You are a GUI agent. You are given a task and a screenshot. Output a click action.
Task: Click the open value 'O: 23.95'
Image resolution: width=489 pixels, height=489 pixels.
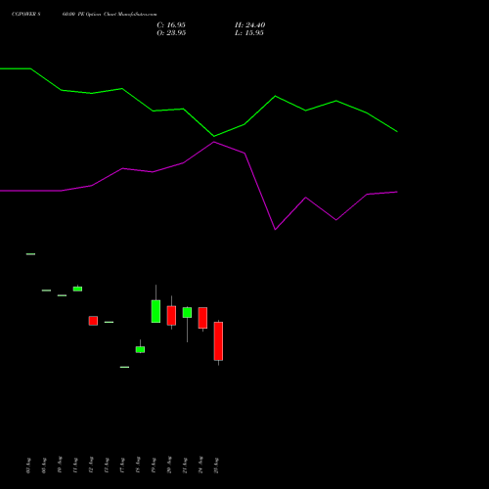171,33
